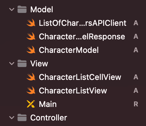
Task: Select the CharacterListView file
Action: pos(73,91)
